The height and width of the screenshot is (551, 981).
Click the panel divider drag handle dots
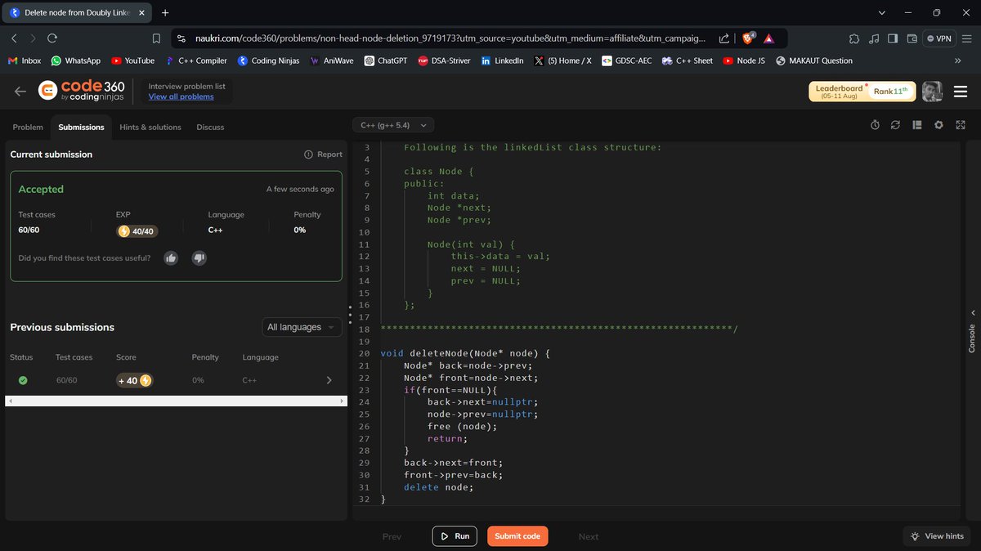tap(350, 315)
